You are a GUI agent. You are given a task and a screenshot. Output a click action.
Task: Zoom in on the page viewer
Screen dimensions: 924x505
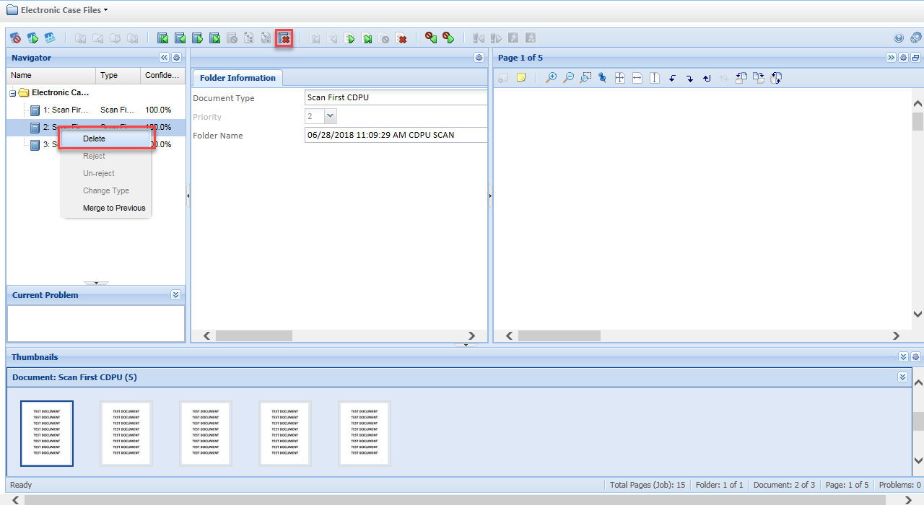click(551, 78)
